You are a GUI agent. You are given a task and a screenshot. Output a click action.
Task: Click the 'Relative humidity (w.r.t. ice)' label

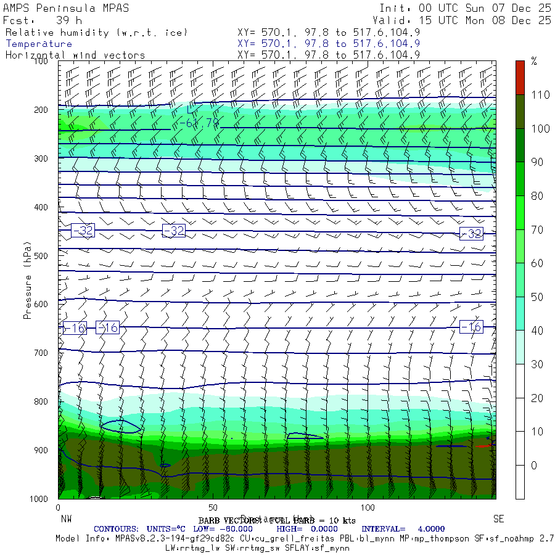pyautogui.click(x=96, y=33)
